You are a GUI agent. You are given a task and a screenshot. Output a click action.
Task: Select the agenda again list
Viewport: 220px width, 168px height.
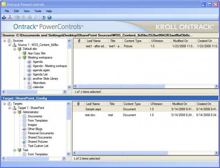coord(41,70)
